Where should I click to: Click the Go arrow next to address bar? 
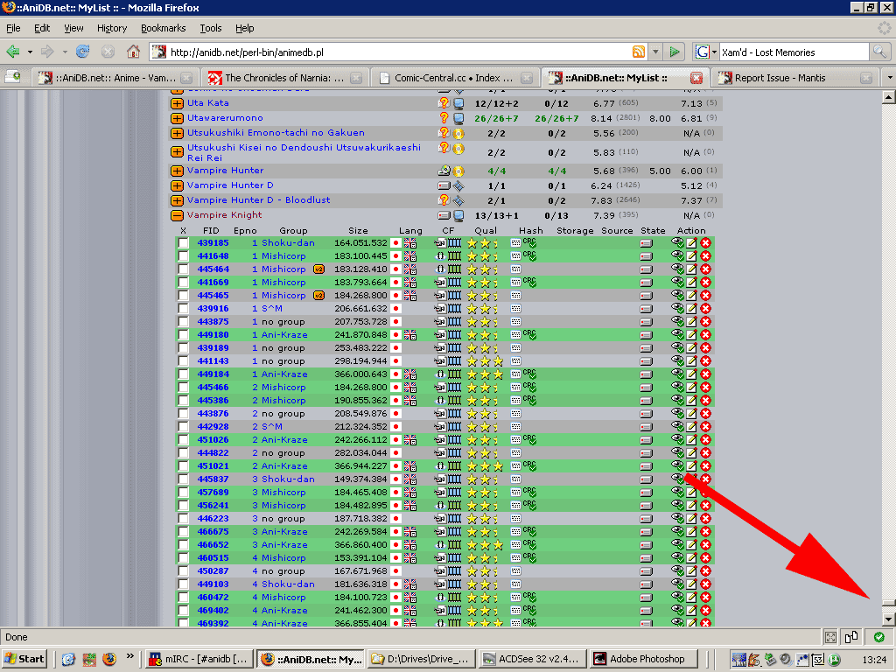[674, 52]
